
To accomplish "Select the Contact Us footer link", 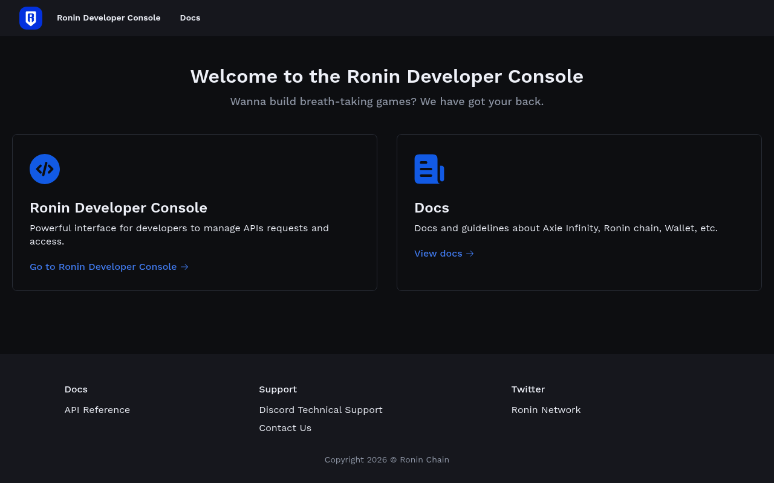I will pos(285,428).
